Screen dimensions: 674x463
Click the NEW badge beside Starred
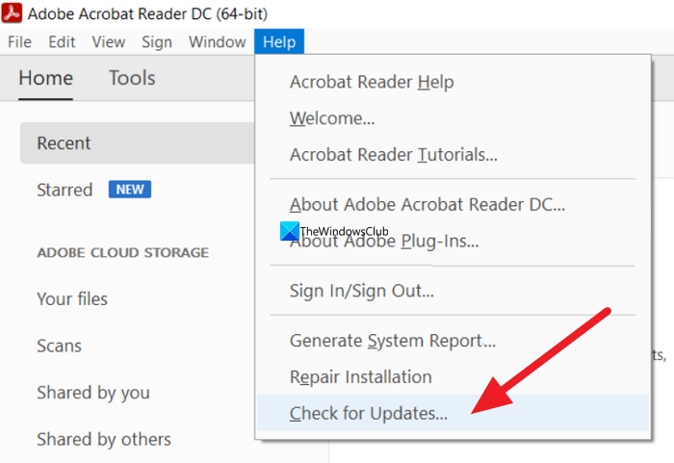[x=130, y=190]
